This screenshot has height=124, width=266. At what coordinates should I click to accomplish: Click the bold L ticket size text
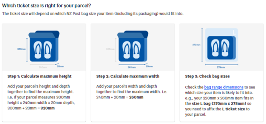pos(234,109)
